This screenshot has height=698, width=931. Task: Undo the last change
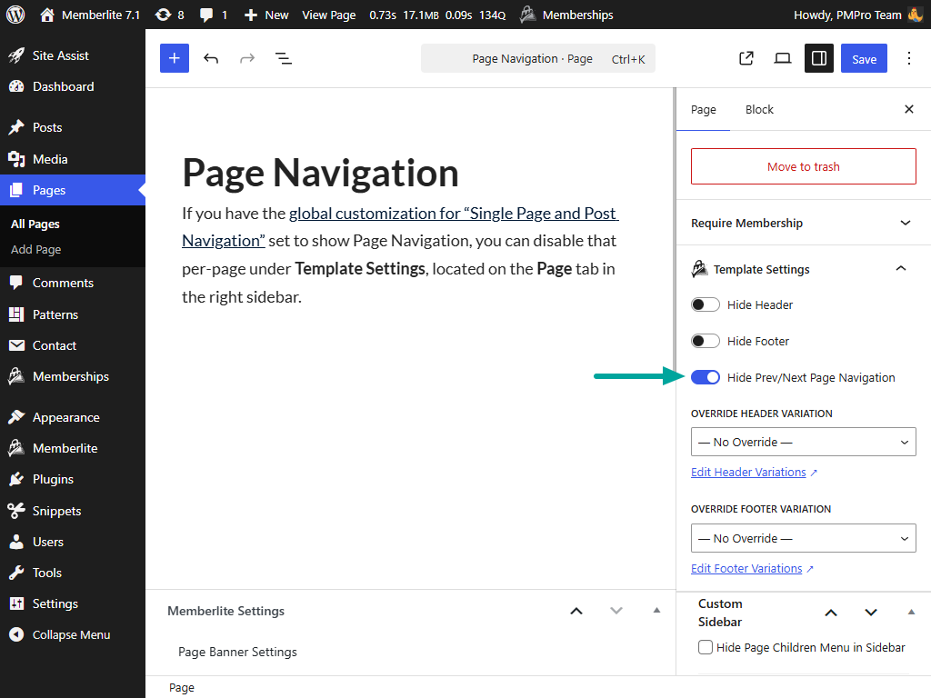point(211,58)
